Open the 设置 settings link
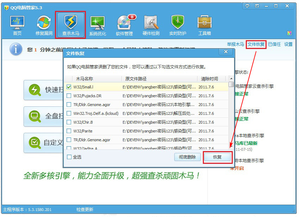 pyautogui.click(x=288, y=44)
